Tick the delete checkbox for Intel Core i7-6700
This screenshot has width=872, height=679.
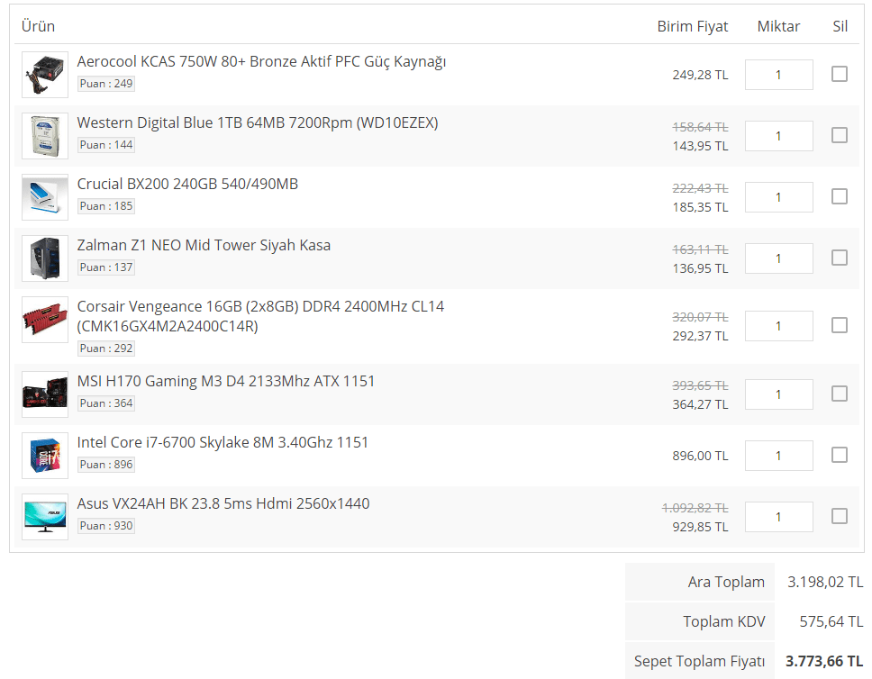840,455
